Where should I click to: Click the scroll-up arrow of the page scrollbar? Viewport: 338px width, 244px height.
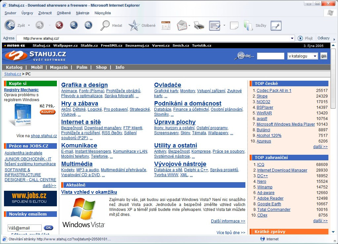(333, 46)
